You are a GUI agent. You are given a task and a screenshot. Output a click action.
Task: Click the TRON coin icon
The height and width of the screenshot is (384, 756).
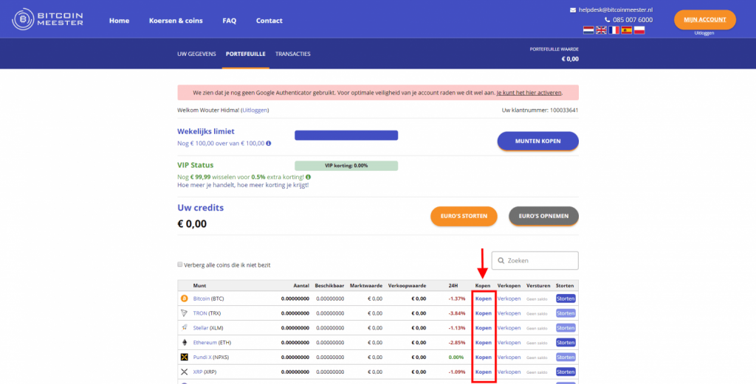coord(184,313)
